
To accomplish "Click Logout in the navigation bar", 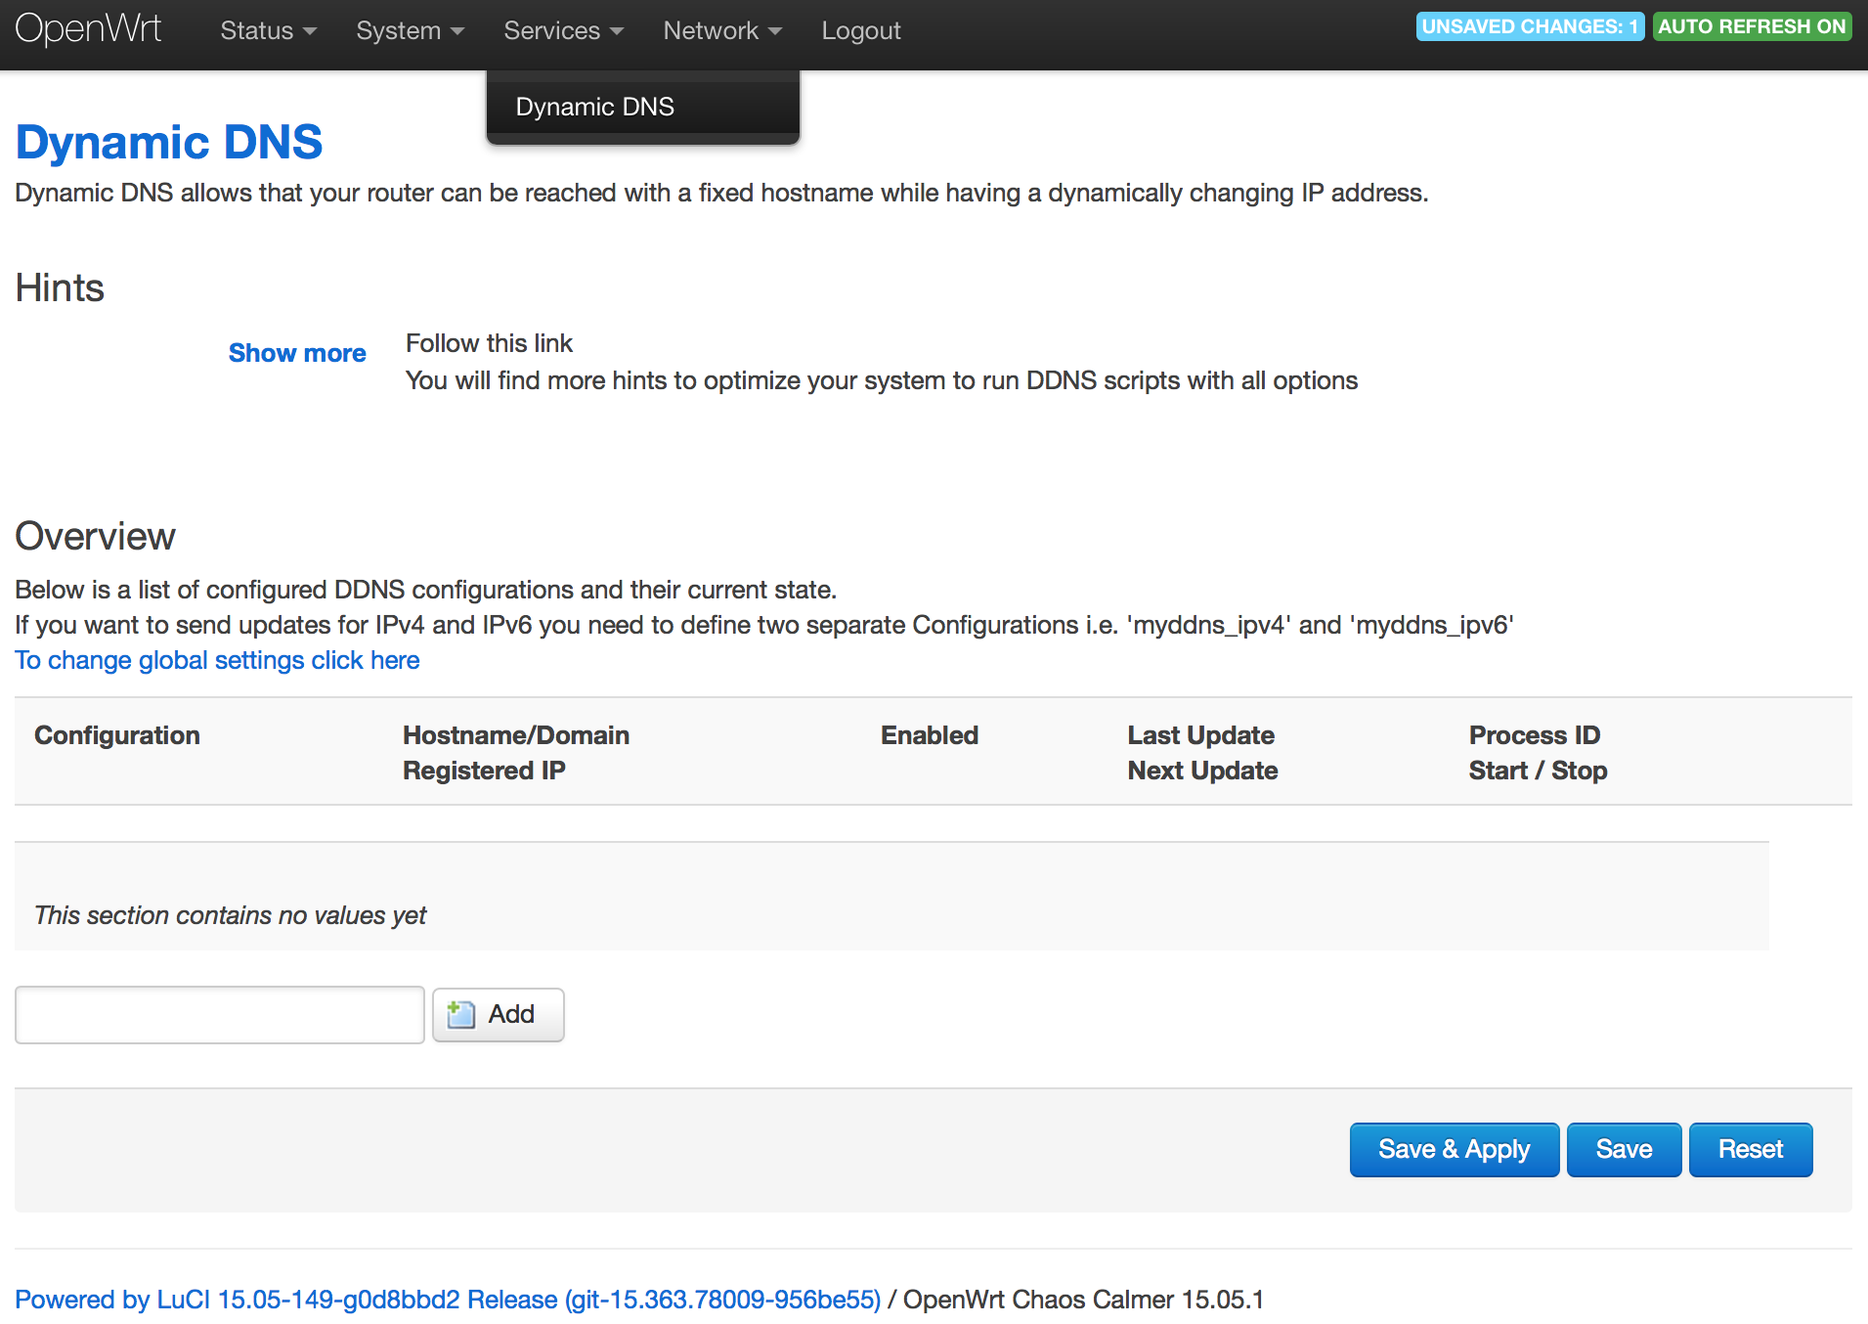I will pos(861,30).
